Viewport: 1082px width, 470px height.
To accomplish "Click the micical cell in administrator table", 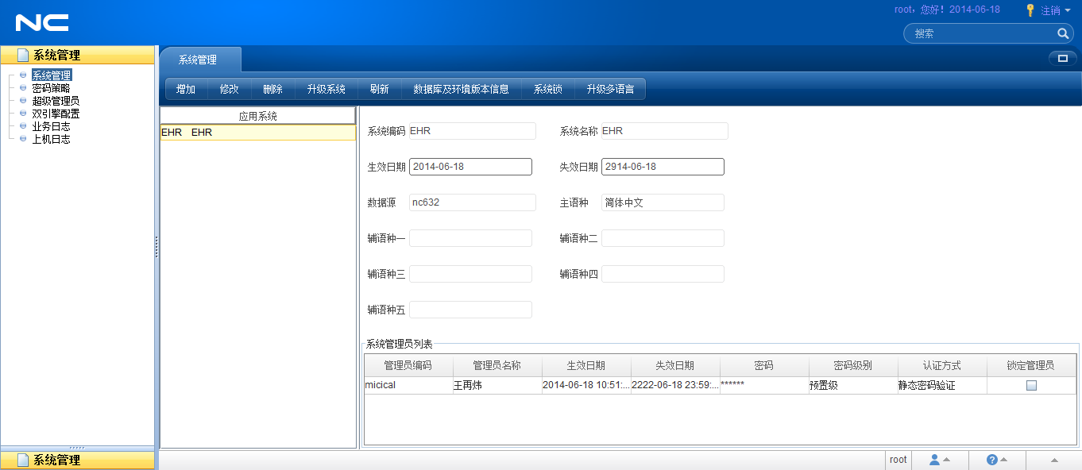I will (408, 385).
